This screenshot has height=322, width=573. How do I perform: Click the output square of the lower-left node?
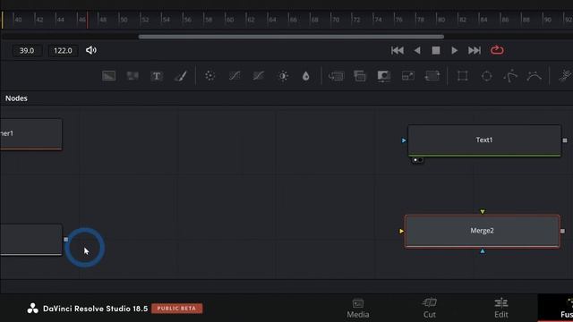point(65,240)
